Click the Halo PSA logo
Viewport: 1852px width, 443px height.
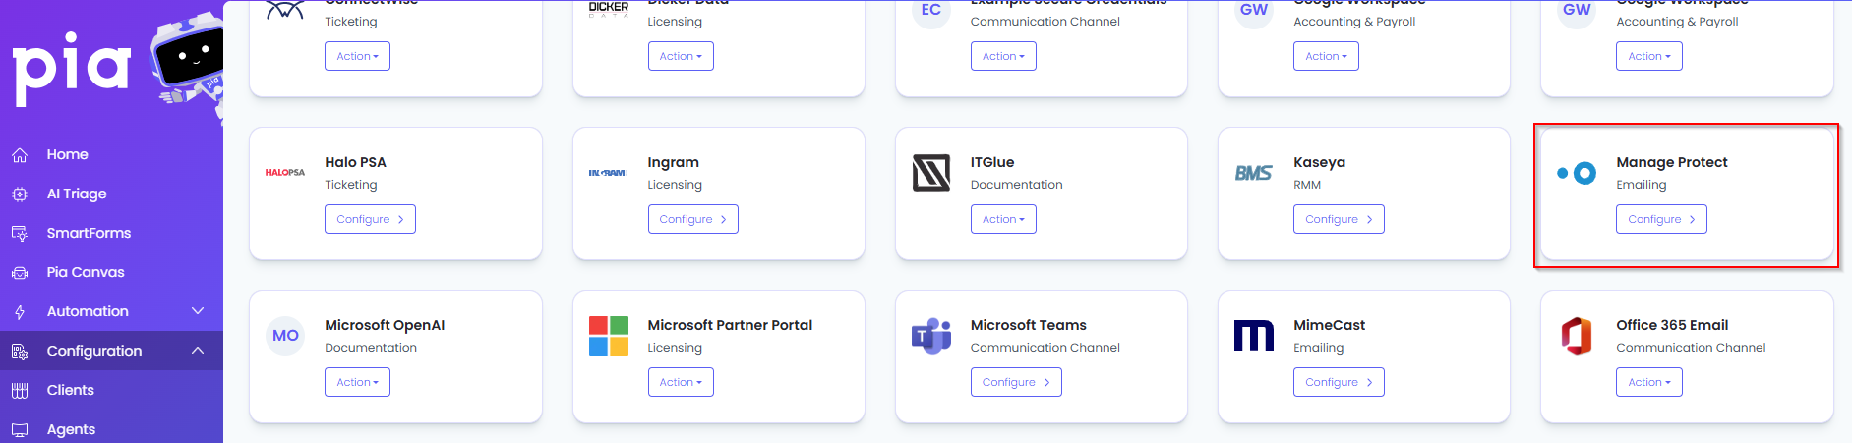point(285,172)
